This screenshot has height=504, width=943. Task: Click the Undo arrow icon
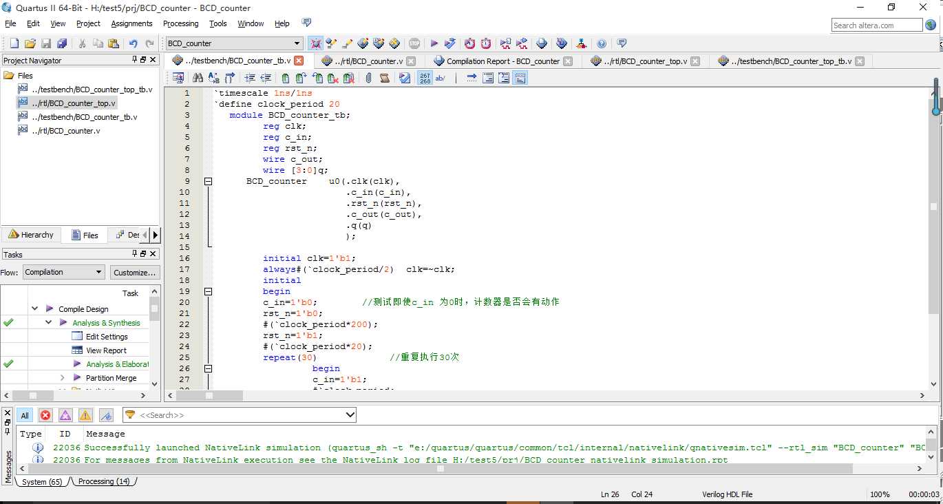[x=134, y=43]
